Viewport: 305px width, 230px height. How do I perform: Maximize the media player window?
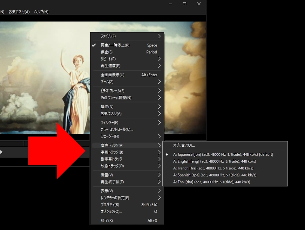pyautogui.click(x=185, y=4)
